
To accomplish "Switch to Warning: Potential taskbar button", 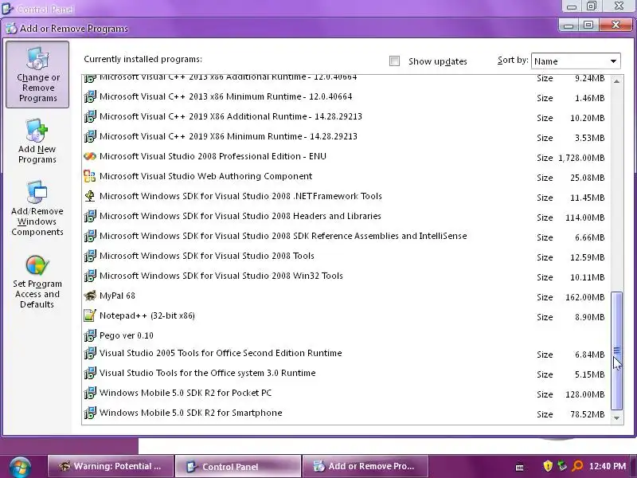I will pos(111,466).
